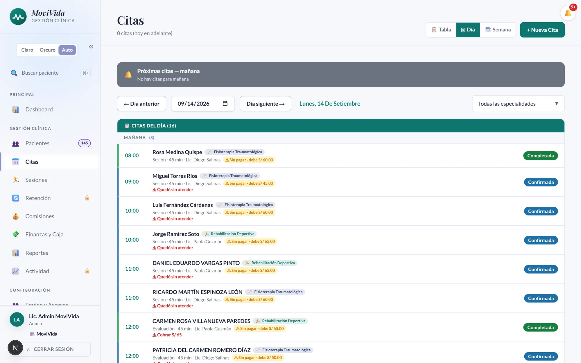Click Cobrar S/ 65 alert on Carmen Rosa
This screenshot has width=581, height=363.
pyautogui.click(x=167, y=335)
